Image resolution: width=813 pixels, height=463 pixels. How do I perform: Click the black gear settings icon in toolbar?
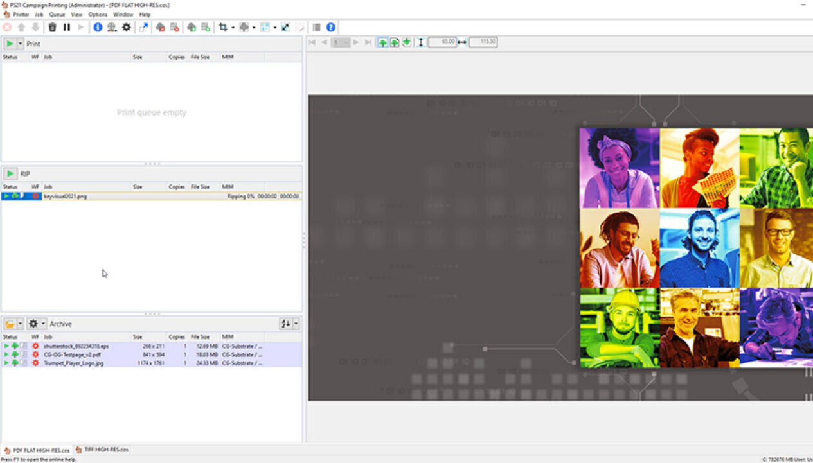pyautogui.click(x=127, y=28)
